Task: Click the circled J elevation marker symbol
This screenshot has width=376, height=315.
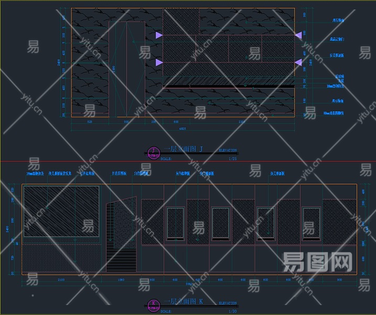Action: (154, 153)
